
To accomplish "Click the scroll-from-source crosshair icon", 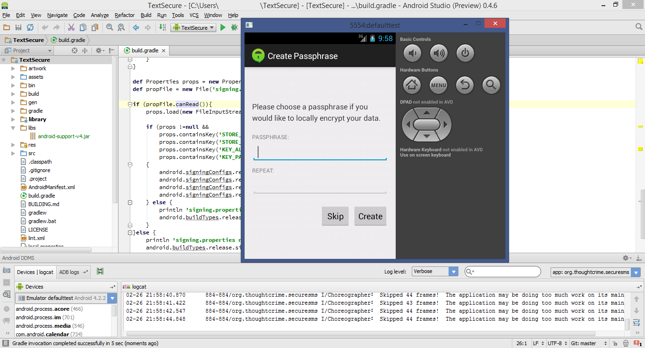I will click(x=75, y=50).
